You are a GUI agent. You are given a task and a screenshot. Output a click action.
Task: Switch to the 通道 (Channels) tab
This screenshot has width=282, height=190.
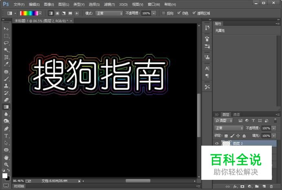[x=236, y=114]
